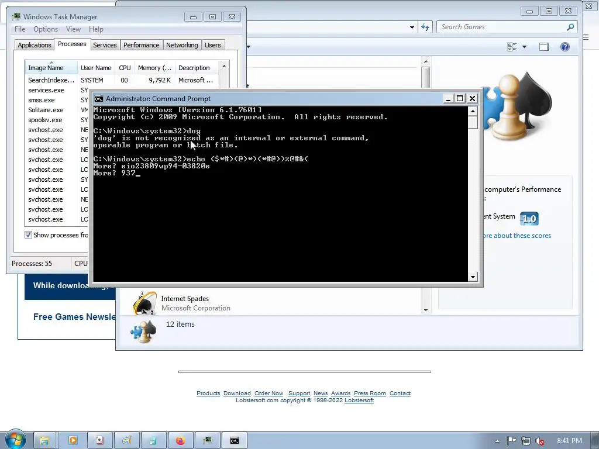This screenshot has height=449, width=599.
Task: Select the spoolsv.exe process
Action: coord(45,120)
